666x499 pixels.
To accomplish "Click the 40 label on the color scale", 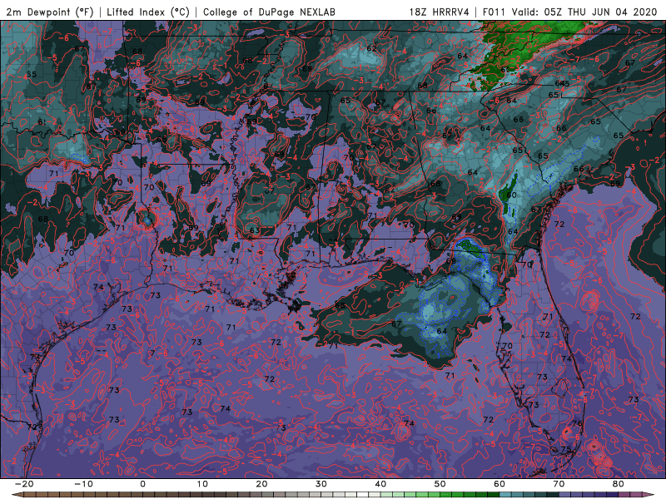I will tap(380, 484).
